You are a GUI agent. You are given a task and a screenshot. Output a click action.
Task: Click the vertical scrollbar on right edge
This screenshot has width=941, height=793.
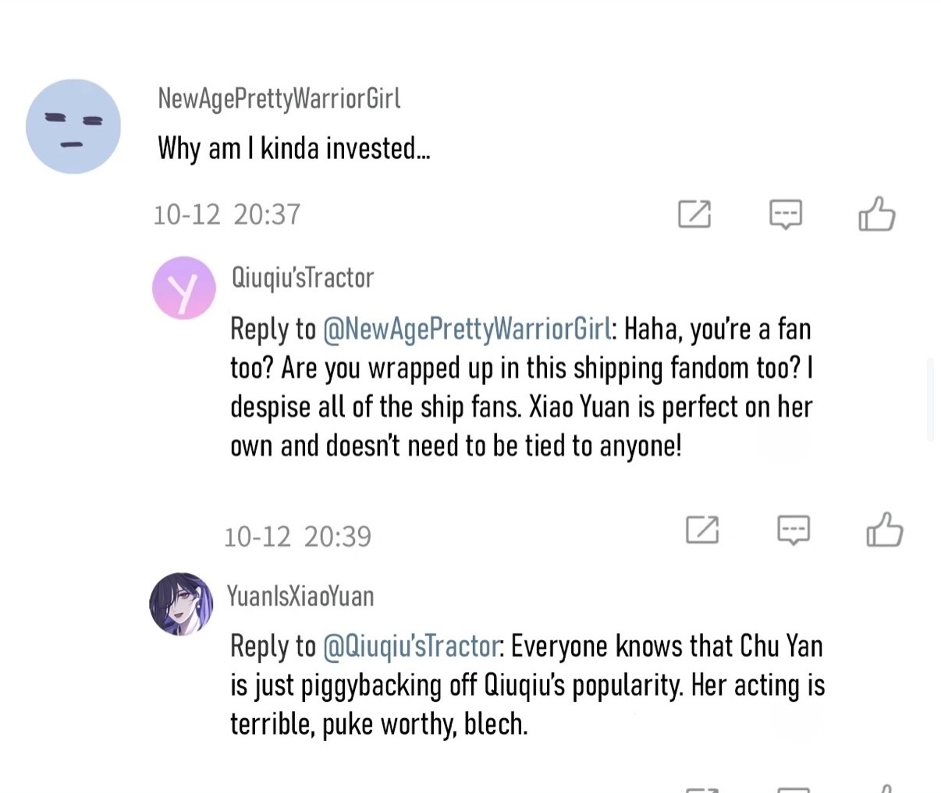coord(930,400)
